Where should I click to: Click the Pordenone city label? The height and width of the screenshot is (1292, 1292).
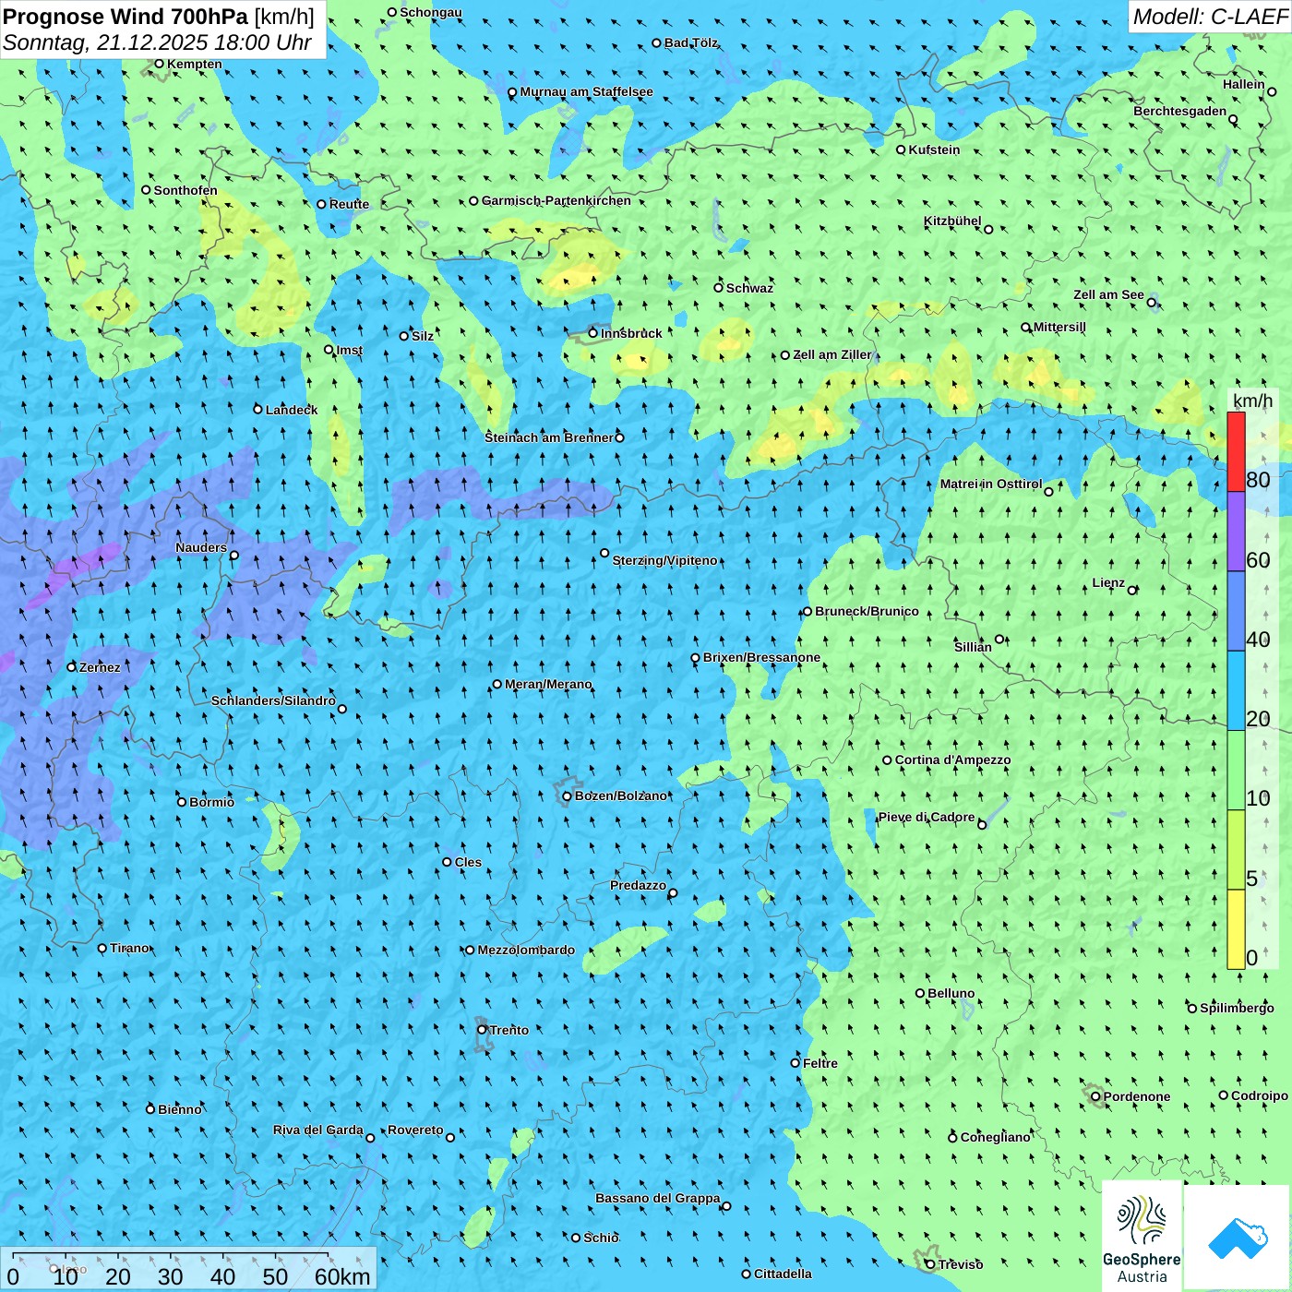click(x=1136, y=1096)
